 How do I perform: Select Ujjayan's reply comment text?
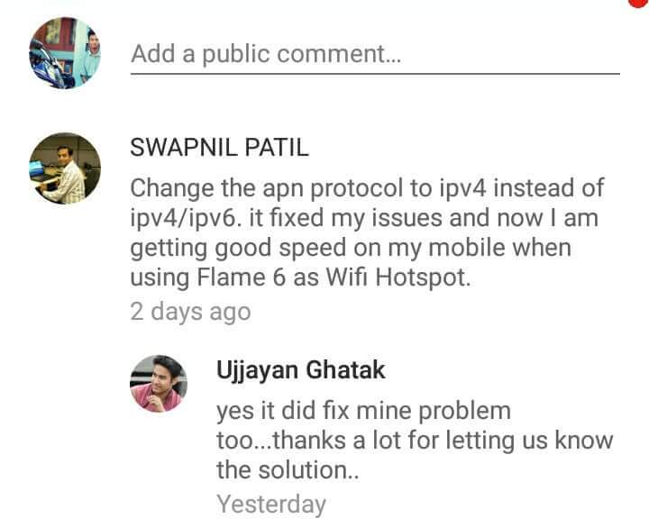[415, 441]
